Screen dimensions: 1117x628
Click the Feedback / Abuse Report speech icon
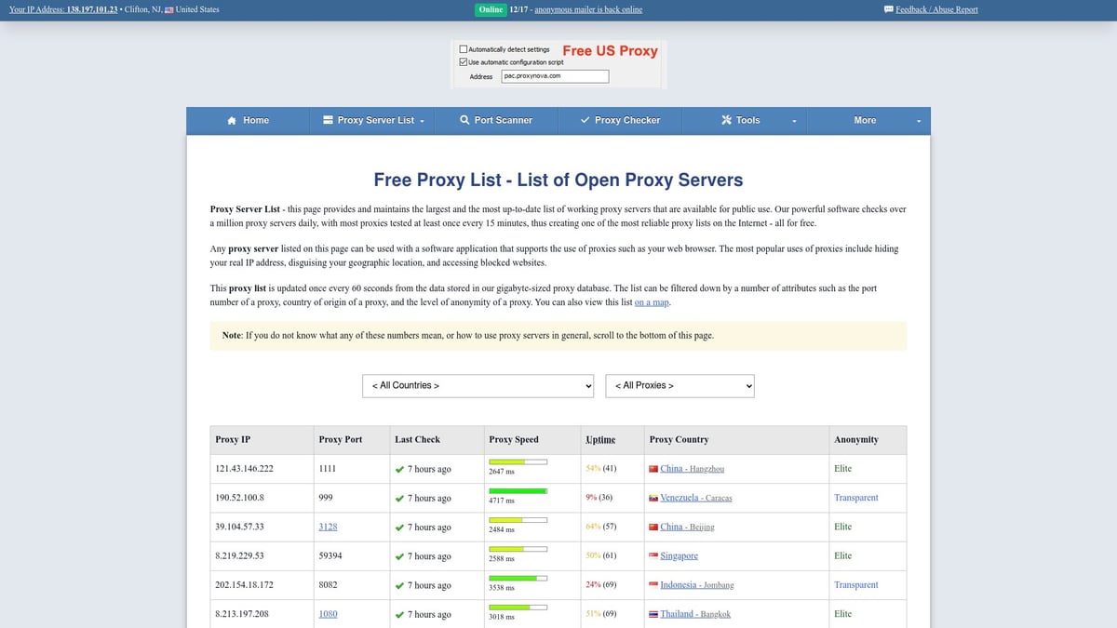pyautogui.click(x=890, y=9)
